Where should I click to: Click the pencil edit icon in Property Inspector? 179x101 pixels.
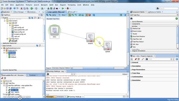pyautogui.click(x=143, y=59)
